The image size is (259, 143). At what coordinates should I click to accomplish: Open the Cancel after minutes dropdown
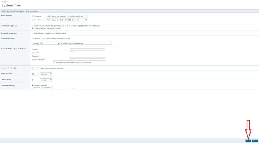click(x=46, y=80)
